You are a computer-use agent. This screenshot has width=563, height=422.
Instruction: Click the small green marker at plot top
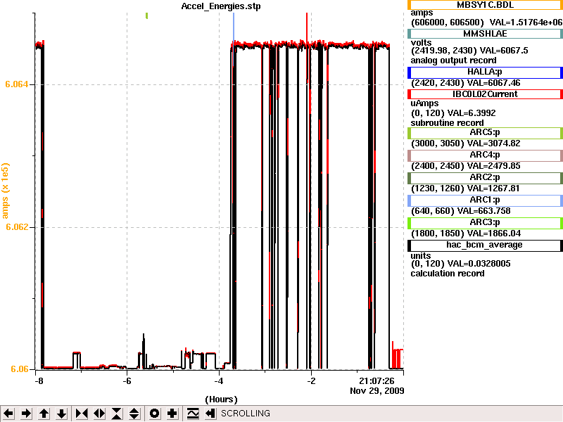point(147,15)
